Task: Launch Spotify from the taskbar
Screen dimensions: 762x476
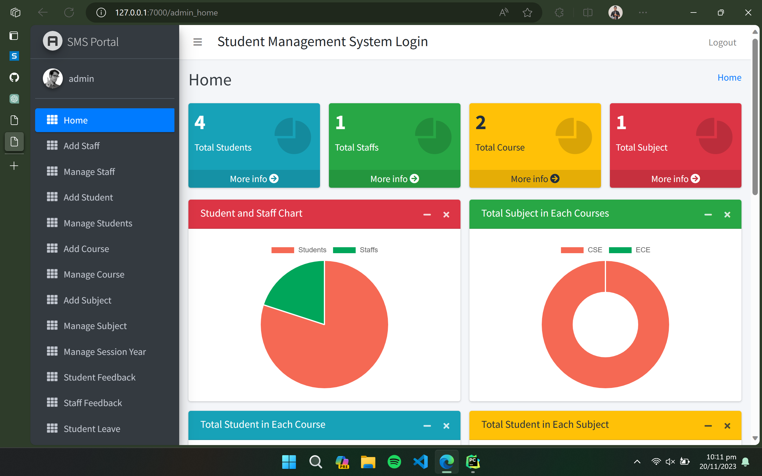Action: pyautogui.click(x=394, y=462)
